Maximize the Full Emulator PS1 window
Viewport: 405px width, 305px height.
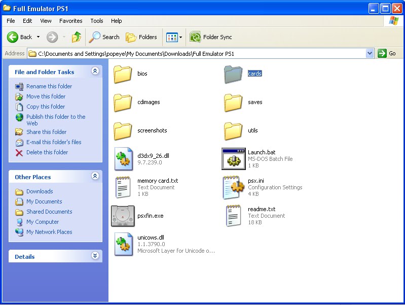click(x=385, y=9)
